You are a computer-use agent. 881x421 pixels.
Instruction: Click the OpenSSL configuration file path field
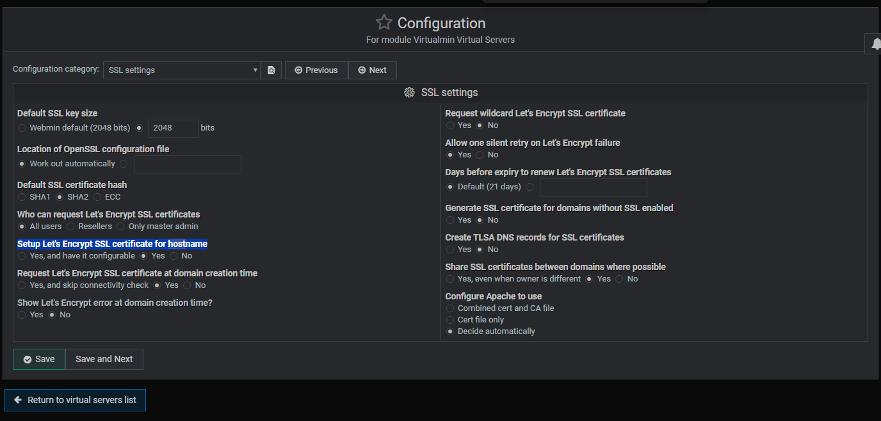188,164
